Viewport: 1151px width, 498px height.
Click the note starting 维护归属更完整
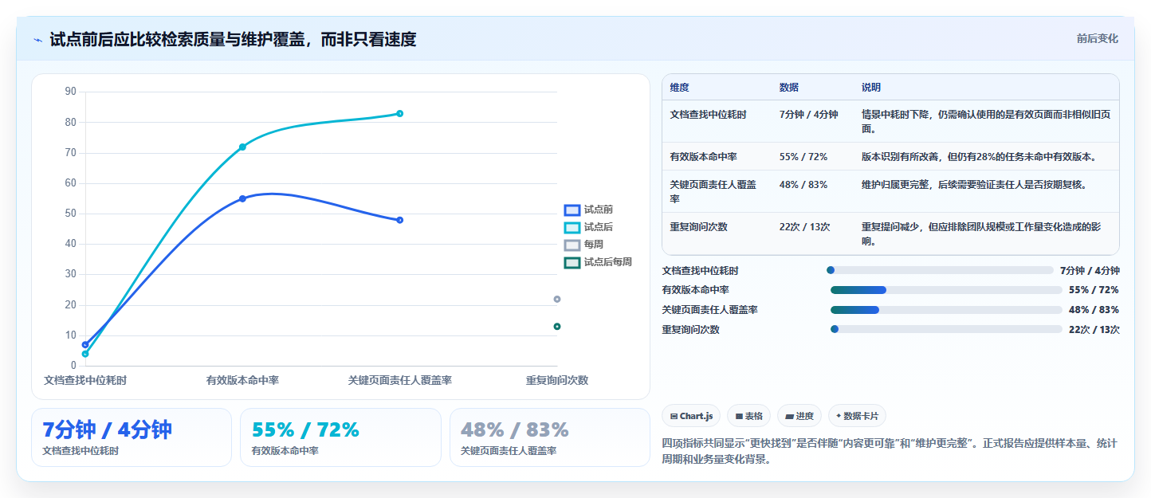tap(974, 185)
